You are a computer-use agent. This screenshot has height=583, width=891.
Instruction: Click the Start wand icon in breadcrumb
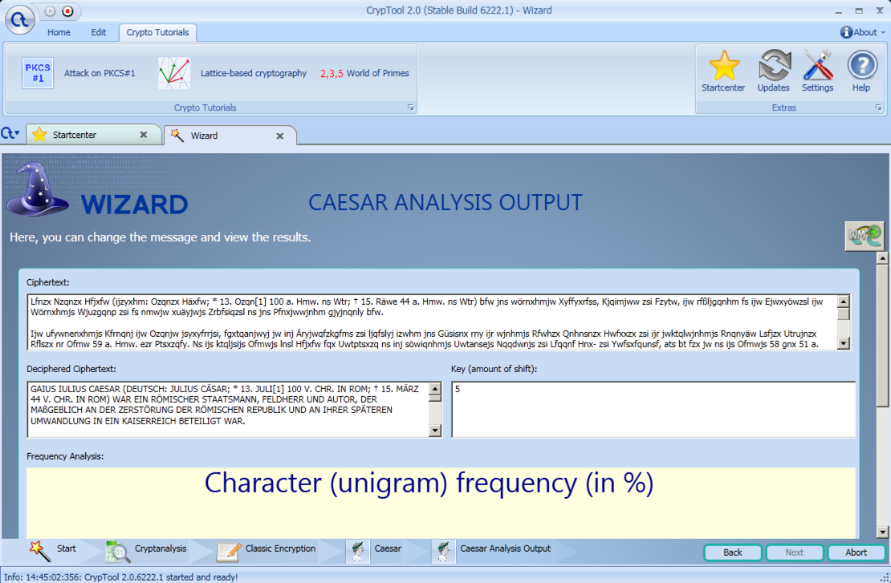39,551
